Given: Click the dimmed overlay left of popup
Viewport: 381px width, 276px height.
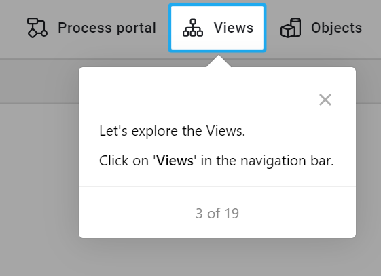Looking at the screenshot, I should coord(39,170).
